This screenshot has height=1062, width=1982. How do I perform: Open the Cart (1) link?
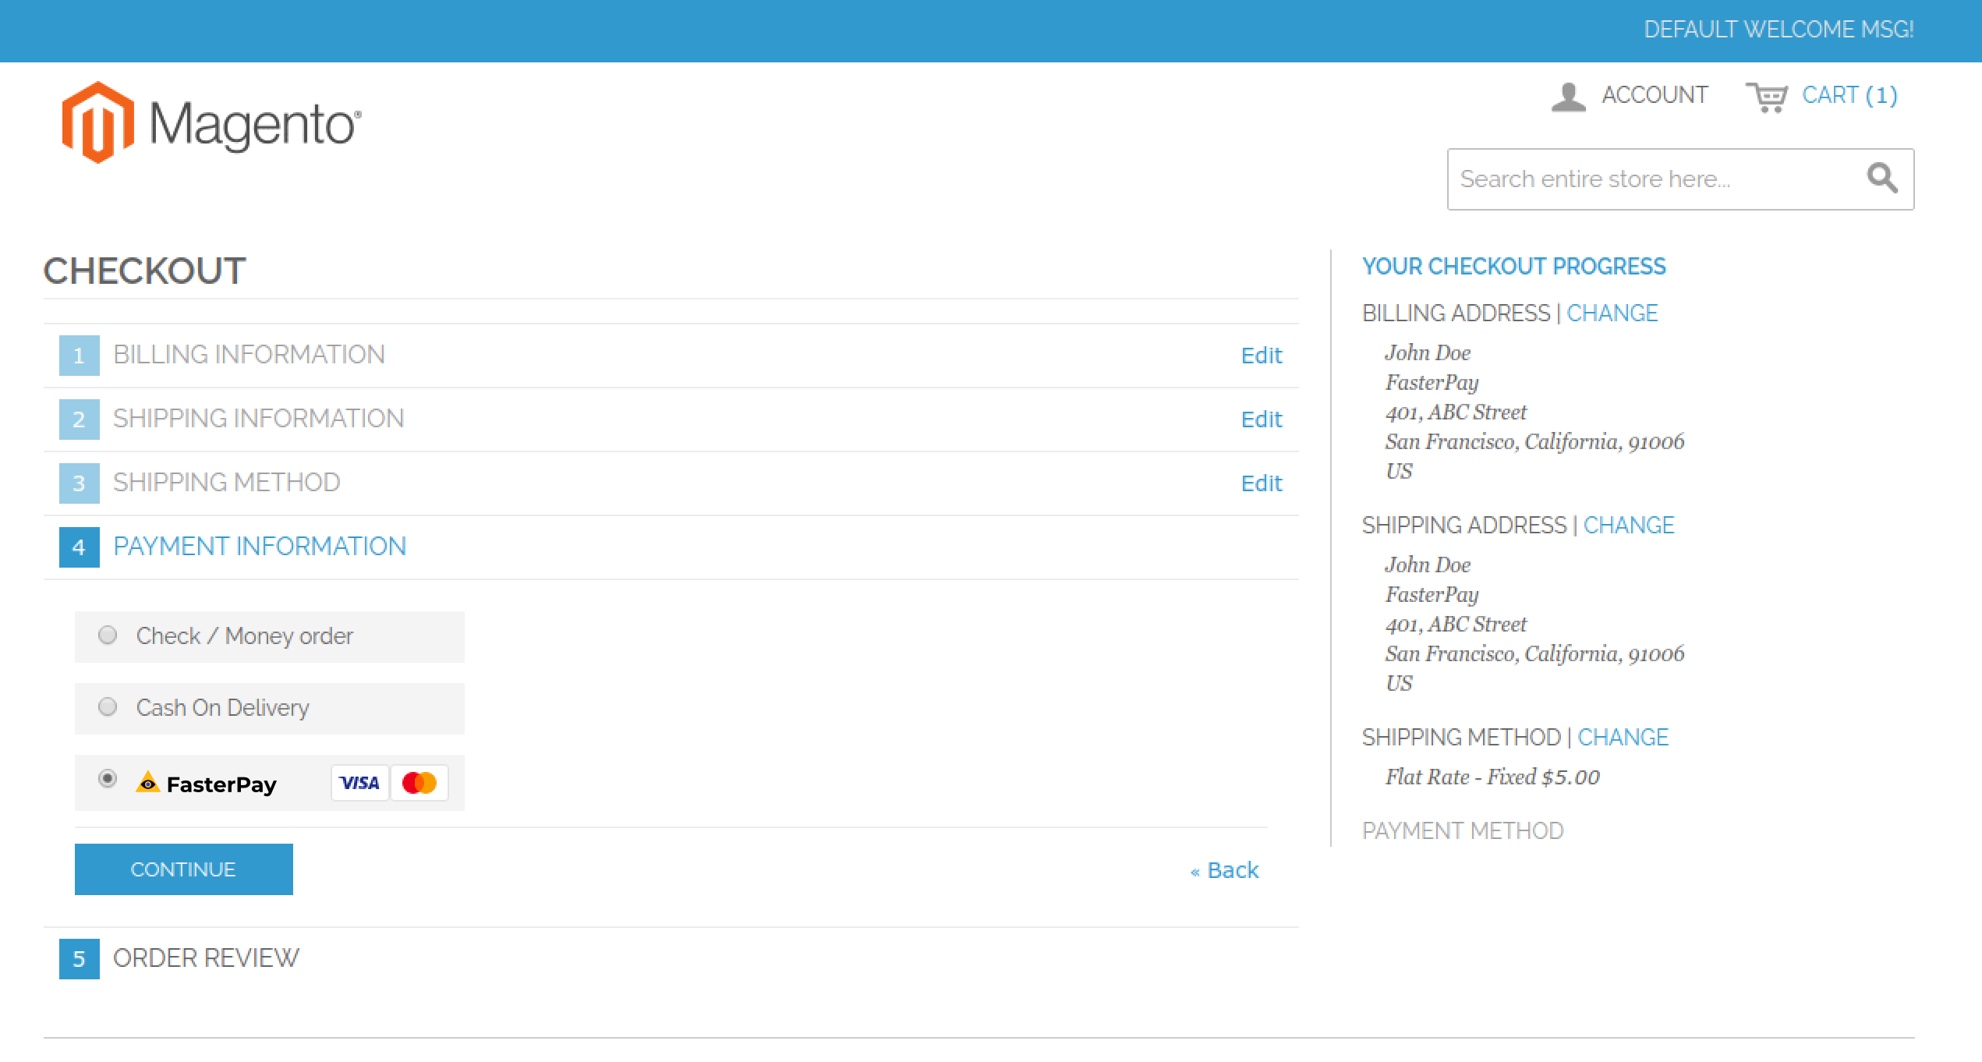click(x=1849, y=95)
